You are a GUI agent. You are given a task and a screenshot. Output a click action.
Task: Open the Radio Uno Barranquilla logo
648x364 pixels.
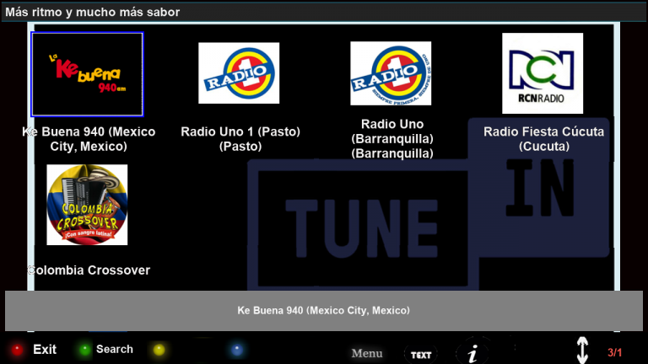(x=391, y=73)
